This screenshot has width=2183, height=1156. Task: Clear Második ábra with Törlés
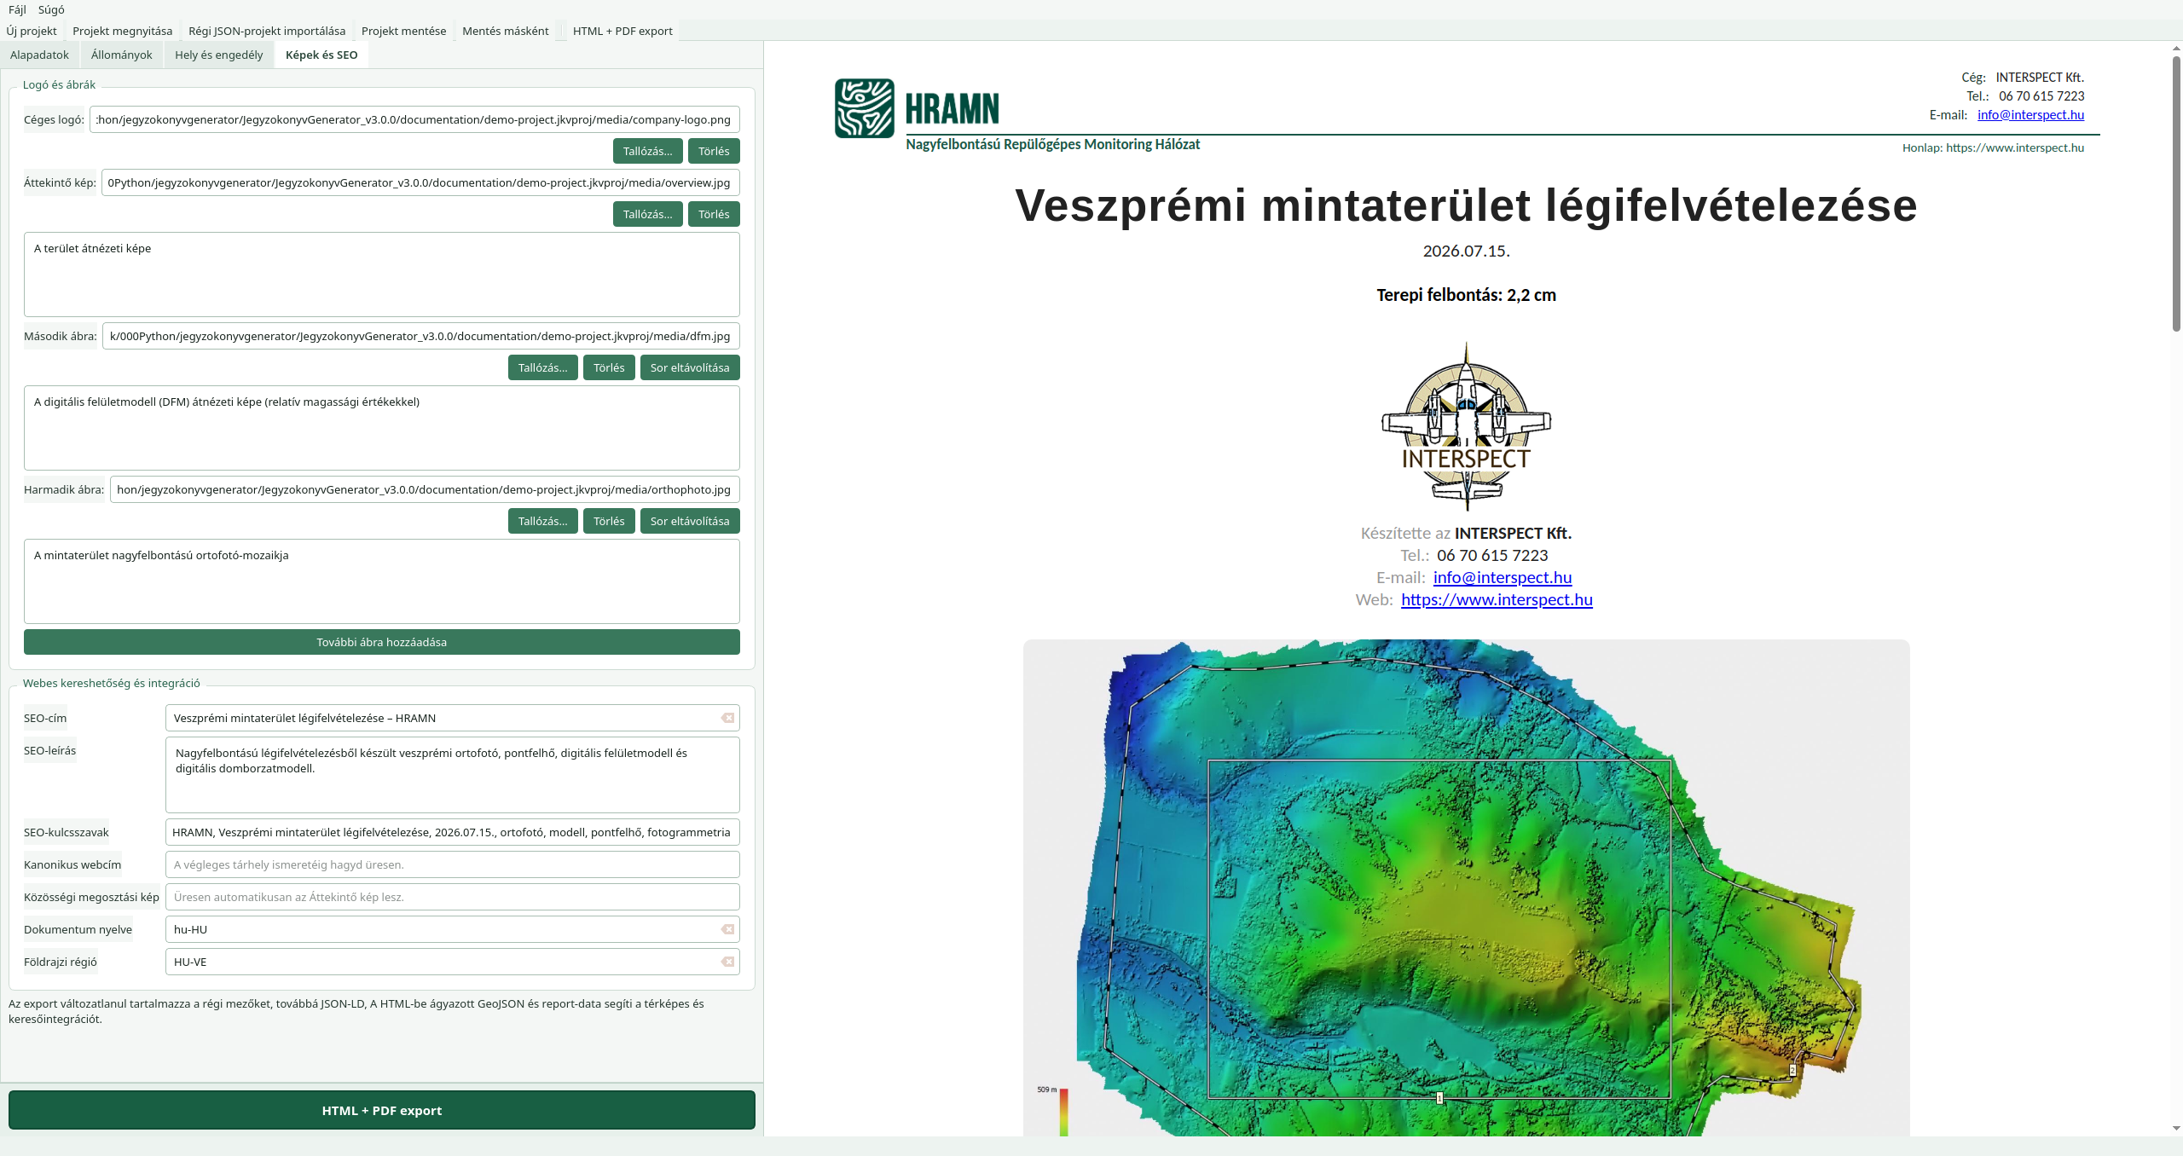coord(609,367)
